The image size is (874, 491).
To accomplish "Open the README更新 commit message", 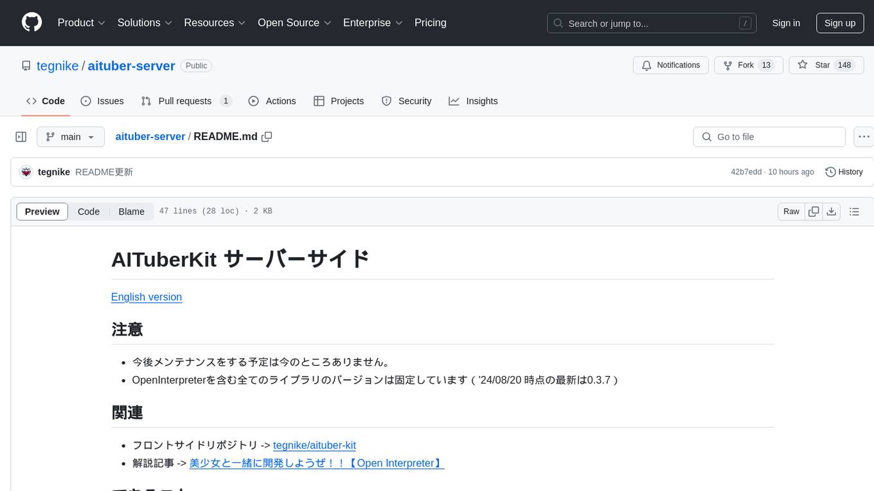I will tap(104, 172).
